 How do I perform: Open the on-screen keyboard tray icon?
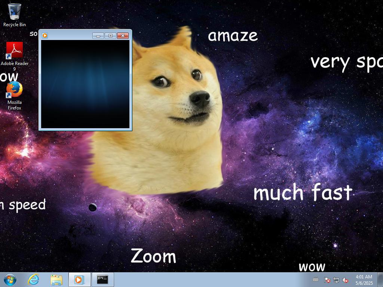[316, 280]
